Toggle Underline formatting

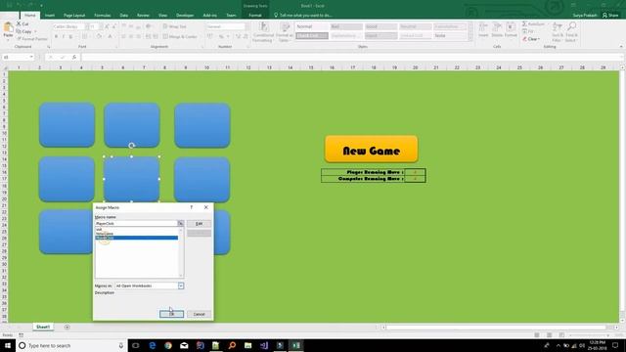pos(70,37)
